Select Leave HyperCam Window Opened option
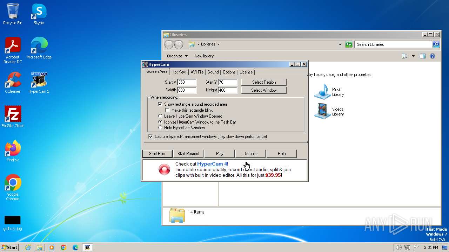449x252 pixels. (x=160, y=116)
